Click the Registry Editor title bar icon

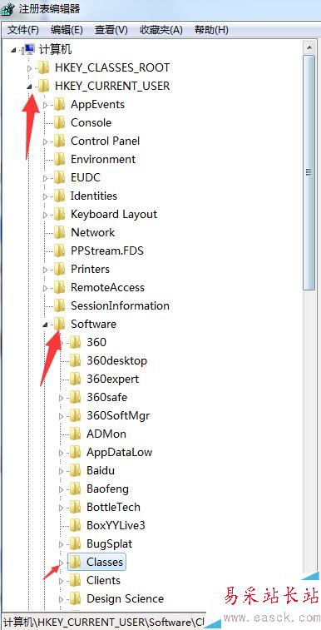9,9
